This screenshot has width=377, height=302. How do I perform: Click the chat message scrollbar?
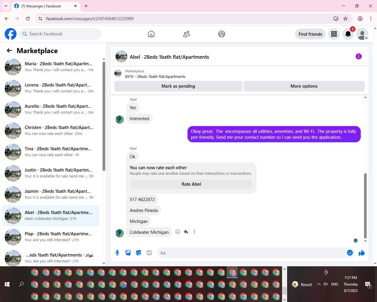[365, 206]
